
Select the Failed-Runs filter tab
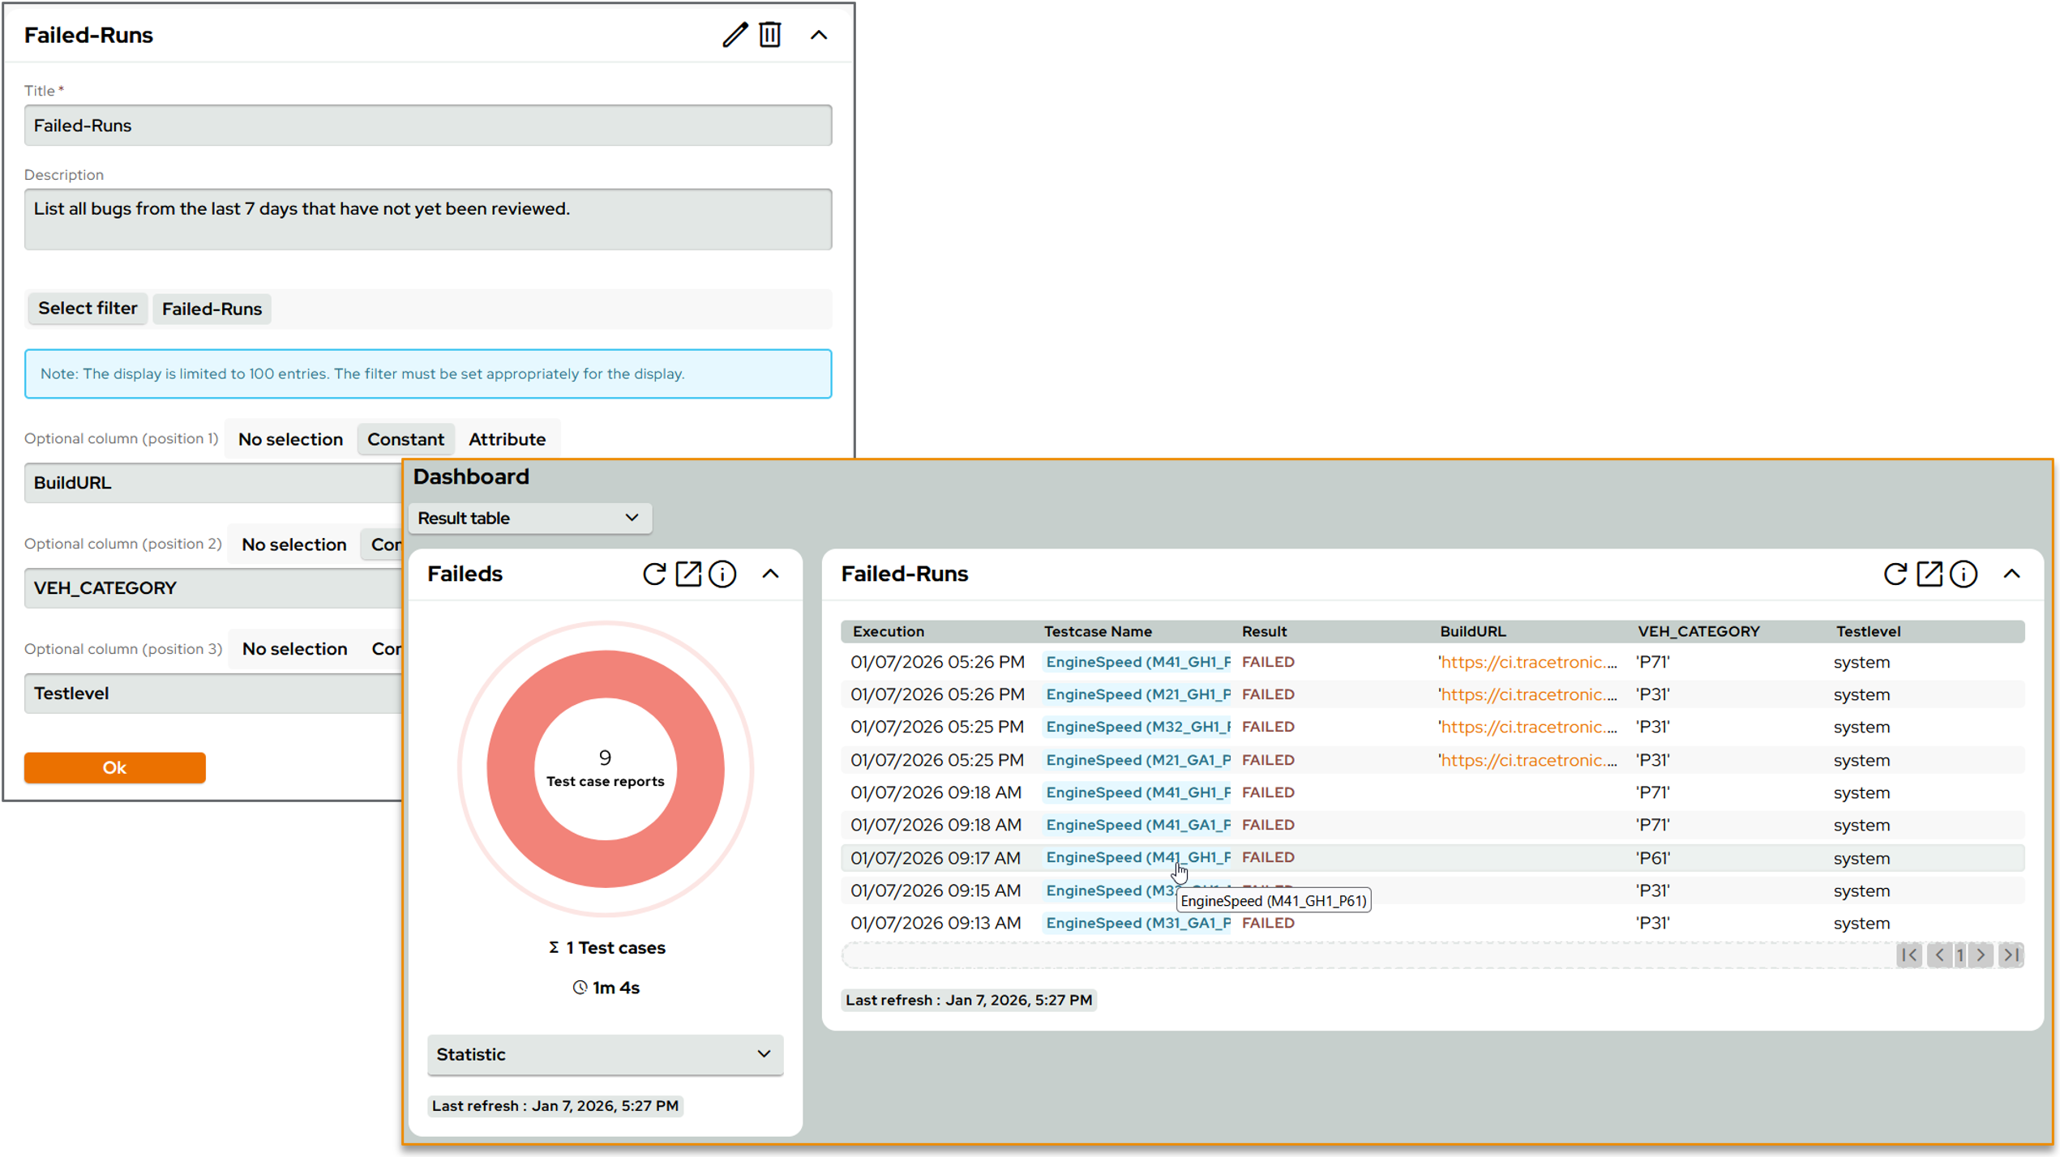[x=211, y=308]
